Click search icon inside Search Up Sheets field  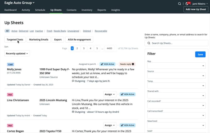[149, 43]
